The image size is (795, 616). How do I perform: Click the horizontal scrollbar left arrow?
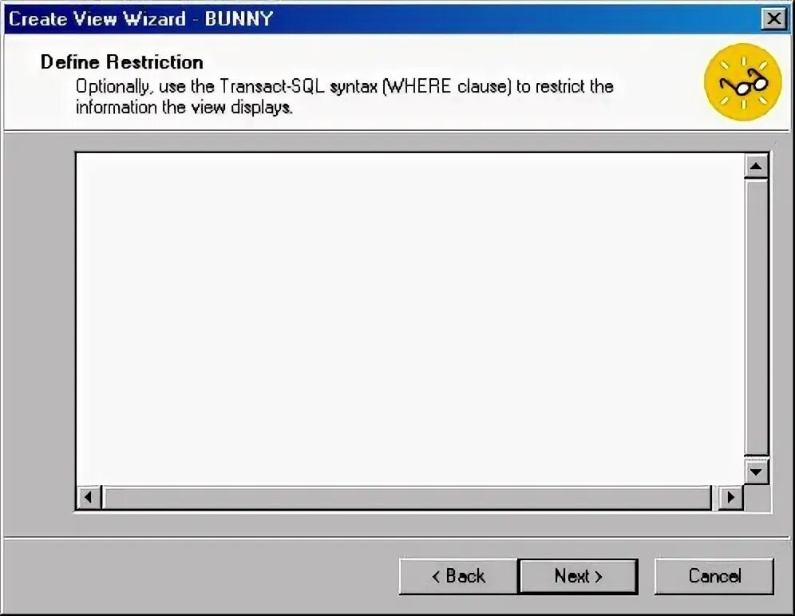point(89,497)
